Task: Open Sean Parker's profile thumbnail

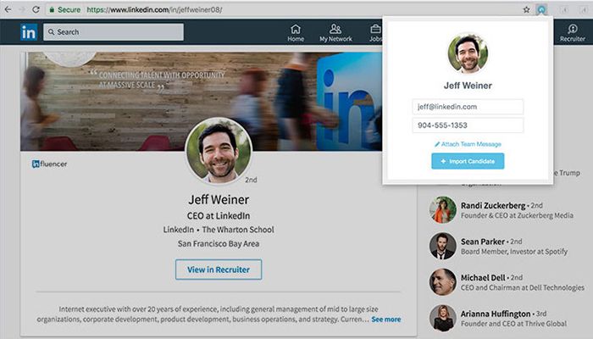Action: tap(443, 246)
